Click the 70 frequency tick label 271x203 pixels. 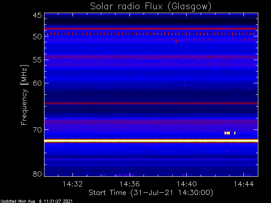pyautogui.click(x=37, y=130)
